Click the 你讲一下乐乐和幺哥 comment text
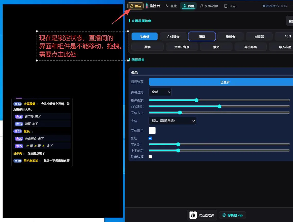293x222 pixels. (57, 161)
